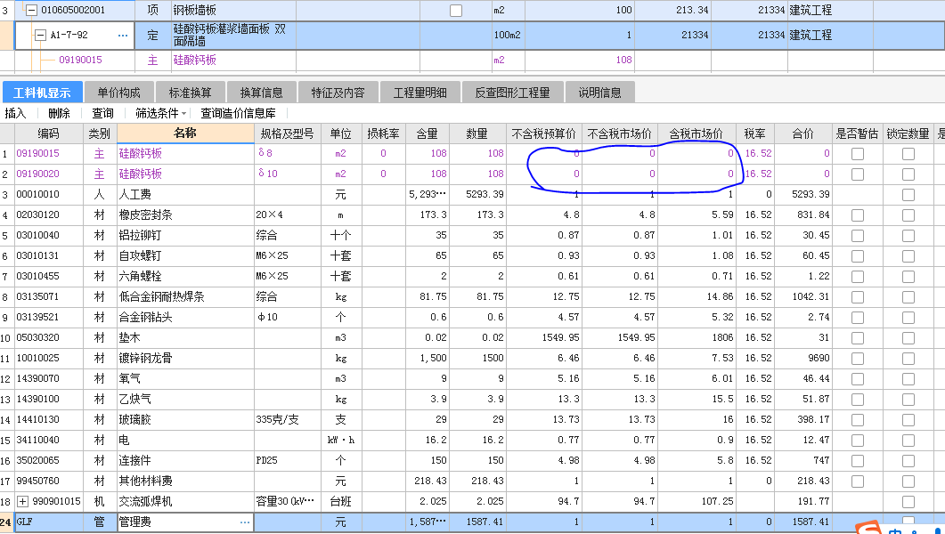Select the 玻璃胶 name cell

pos(185,419)
